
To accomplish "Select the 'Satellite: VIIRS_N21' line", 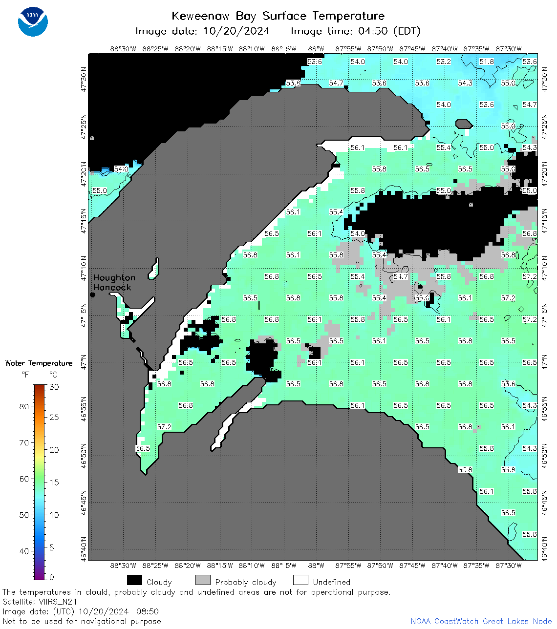I will pos(40,602).
